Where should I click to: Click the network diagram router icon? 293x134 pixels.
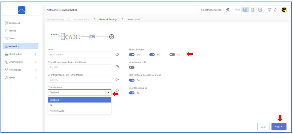coord(111,37)
